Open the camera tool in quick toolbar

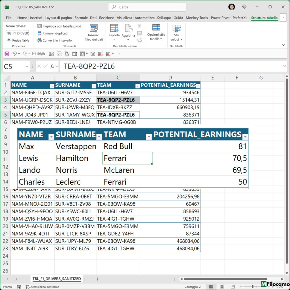pyautogui.click(x=93, y=54)
